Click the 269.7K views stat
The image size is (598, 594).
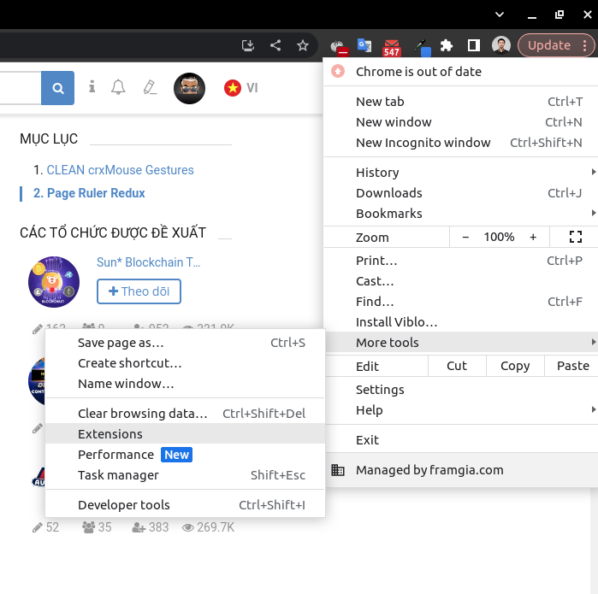click(208, 527)
